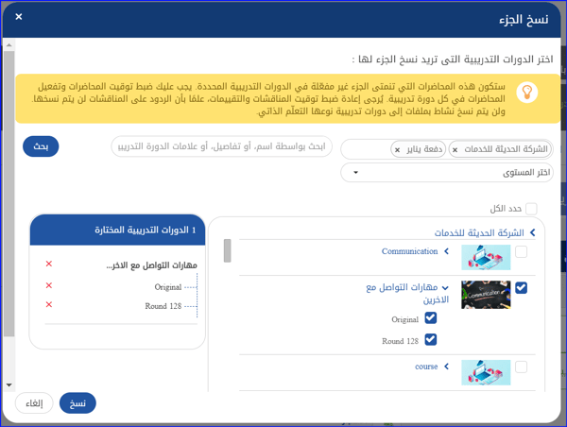Remove مهارات التواصل مع الاخر from selected list
567x427 pixels.
point(49,264)
